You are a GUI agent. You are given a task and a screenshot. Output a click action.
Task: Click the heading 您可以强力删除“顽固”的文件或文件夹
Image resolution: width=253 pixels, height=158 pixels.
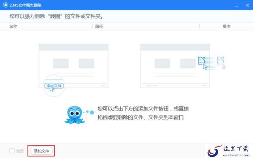(x=56, y=16)
